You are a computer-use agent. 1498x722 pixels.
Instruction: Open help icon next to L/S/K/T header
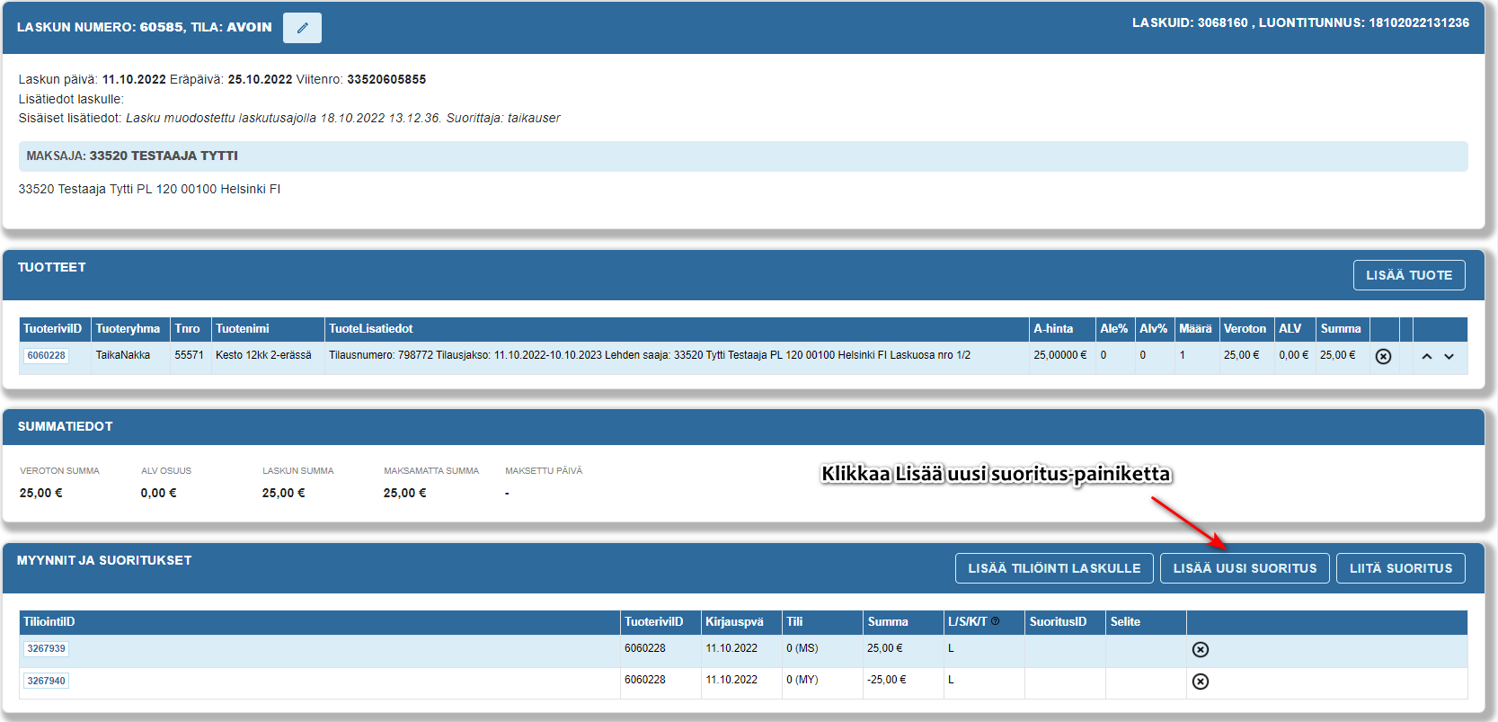point(995,621)
